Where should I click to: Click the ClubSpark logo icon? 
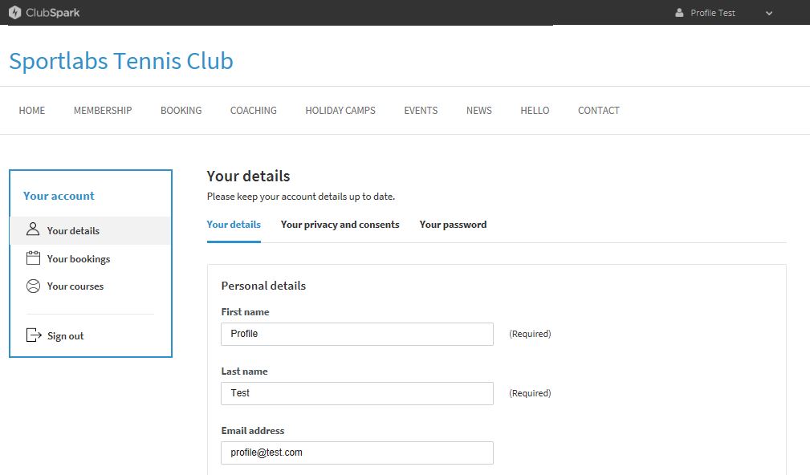[14, 13]
